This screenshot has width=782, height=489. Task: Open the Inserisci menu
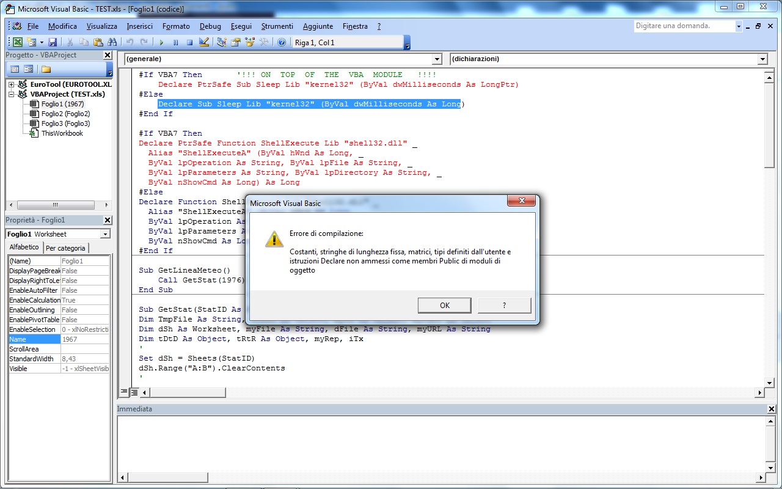tap(140, 26)
